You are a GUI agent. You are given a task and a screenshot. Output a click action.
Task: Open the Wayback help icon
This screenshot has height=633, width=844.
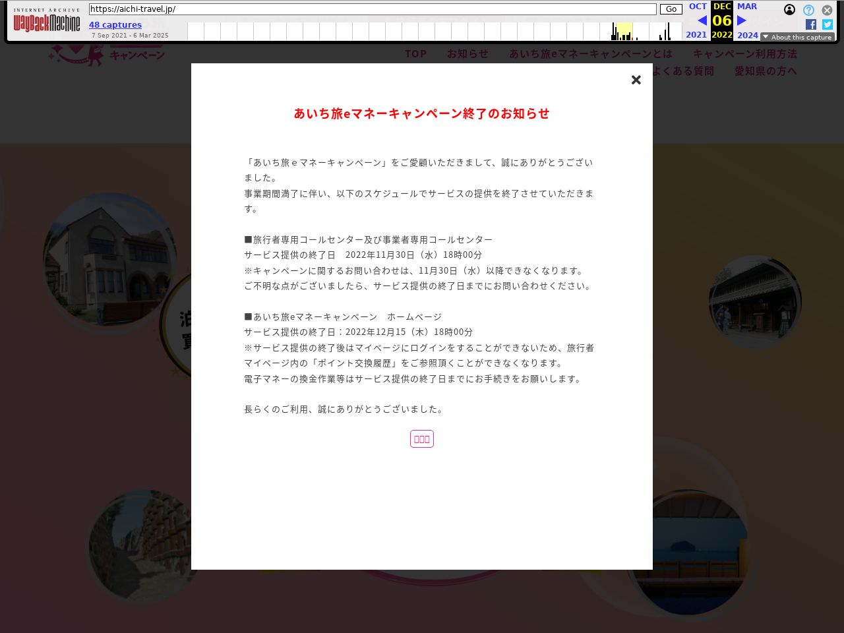point(808,10)
